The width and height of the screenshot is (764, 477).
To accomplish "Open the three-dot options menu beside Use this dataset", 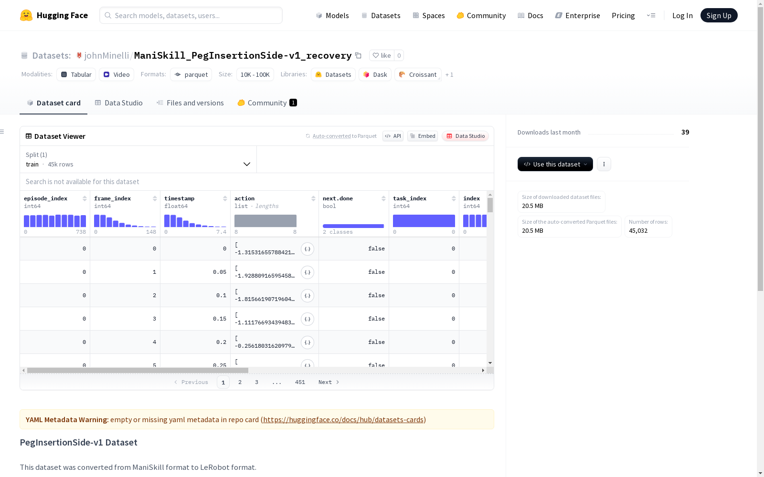I will point(604,164).
